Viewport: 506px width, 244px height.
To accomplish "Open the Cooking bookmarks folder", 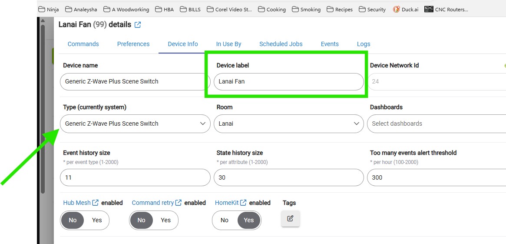I will point(272,10).
